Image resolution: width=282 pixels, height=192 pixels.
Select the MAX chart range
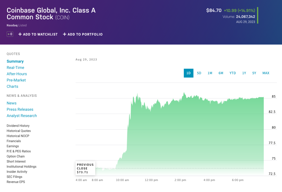click(266, 73)
